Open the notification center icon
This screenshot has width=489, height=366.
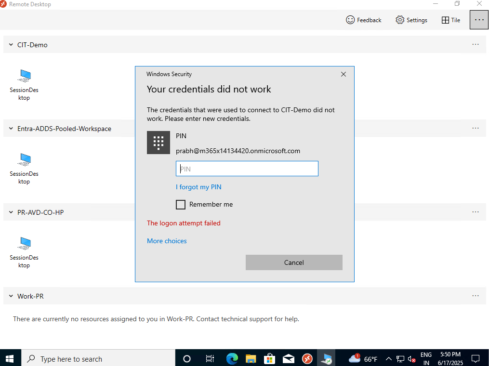pyautogui.click(x=476, y=359)
